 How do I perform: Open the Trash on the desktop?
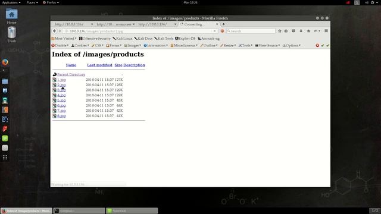11,34
